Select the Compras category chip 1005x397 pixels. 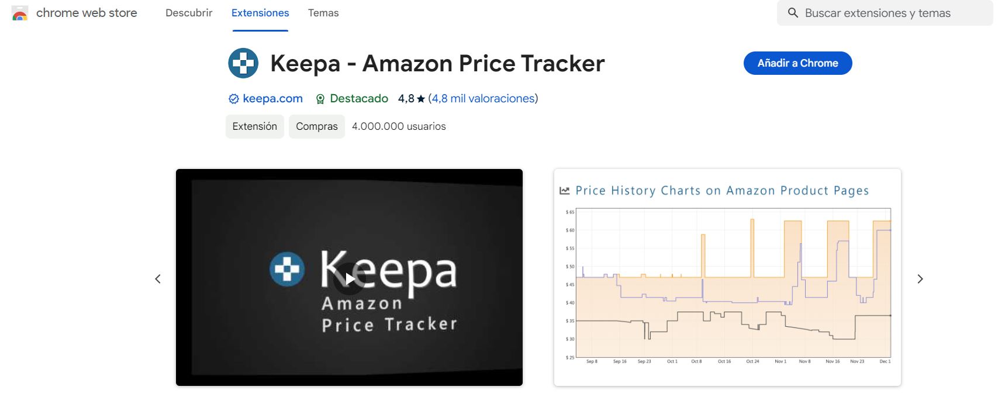pyautogui.click(x=316, y=126)
